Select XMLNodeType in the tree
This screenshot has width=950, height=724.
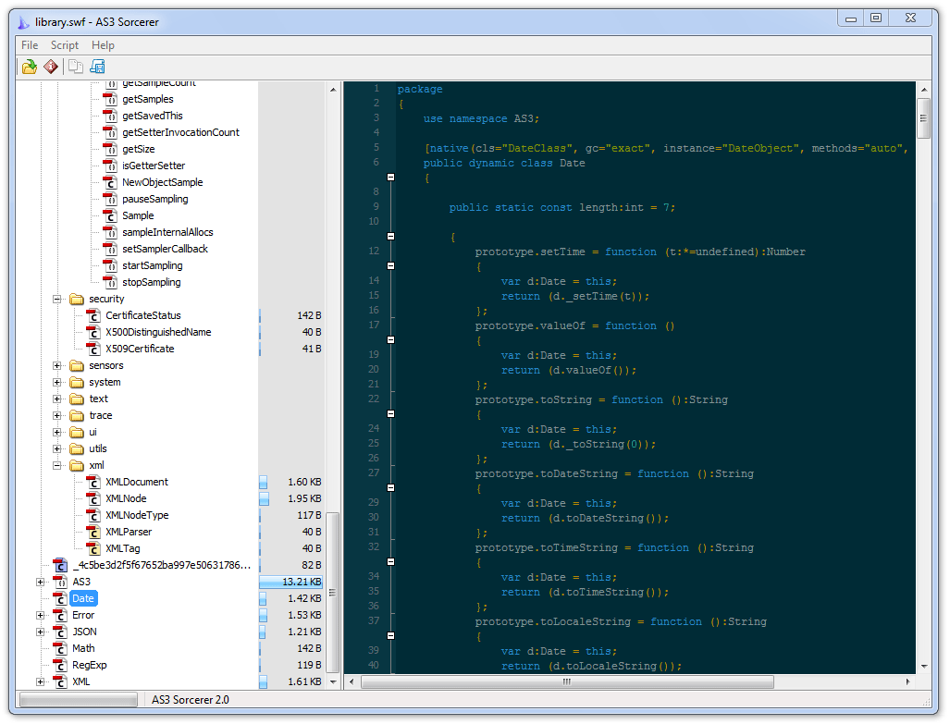pyautogui.click(x=137, y=516)
